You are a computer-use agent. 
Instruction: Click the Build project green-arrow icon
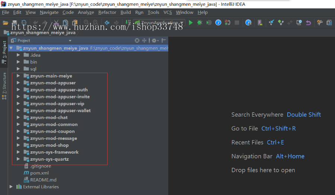128,22
